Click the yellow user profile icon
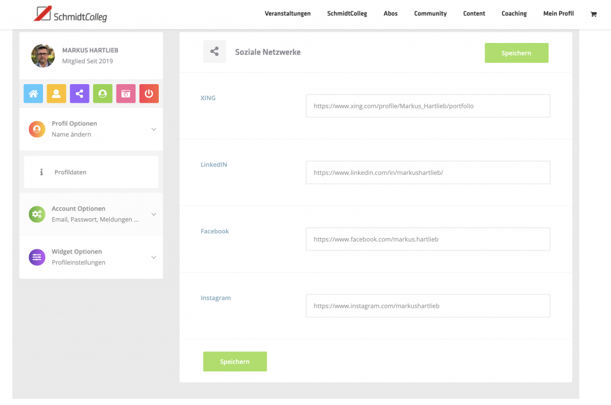Screen dimensions: 611x405 point(56,94)
